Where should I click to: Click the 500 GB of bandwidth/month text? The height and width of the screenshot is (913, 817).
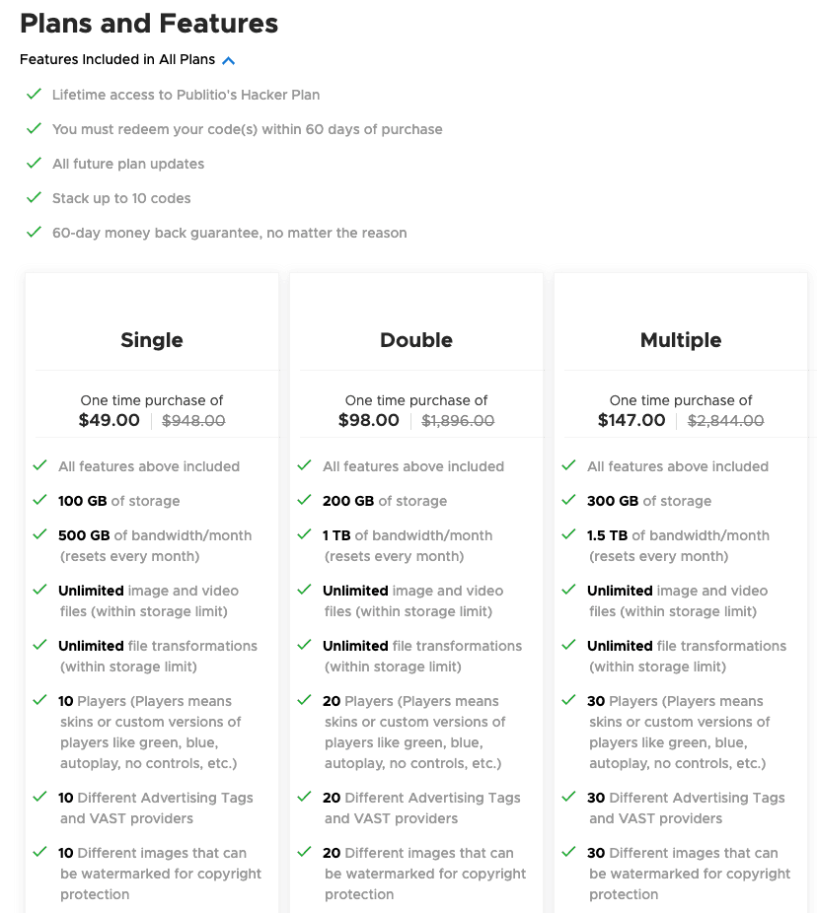(155, 535)
